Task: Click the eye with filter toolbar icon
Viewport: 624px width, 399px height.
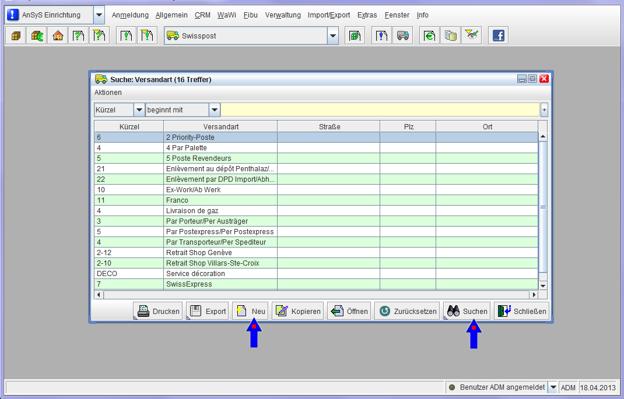Action: tap(471, 36)
